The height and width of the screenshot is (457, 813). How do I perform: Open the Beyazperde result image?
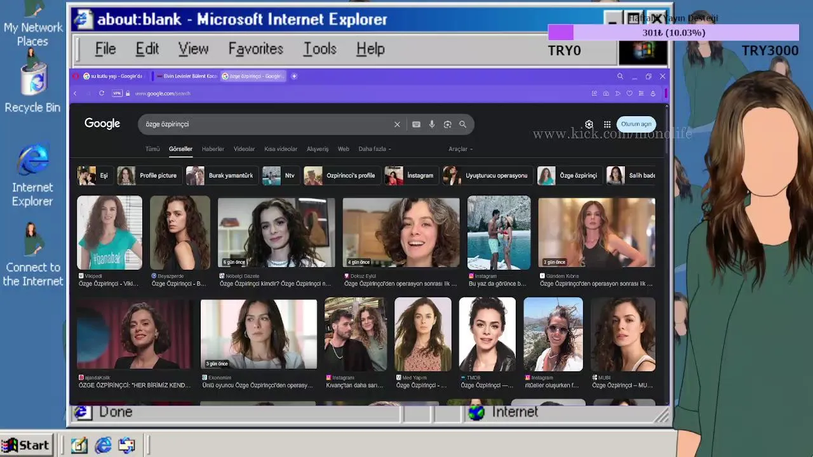point(180,232)
